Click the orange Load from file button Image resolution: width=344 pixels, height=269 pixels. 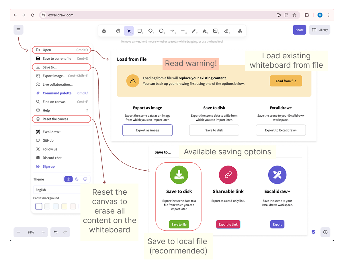point(286,81)
